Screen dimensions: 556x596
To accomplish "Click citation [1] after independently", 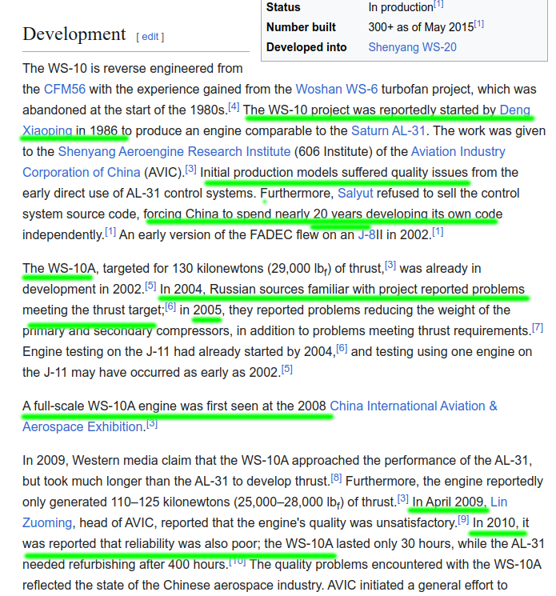I will [110, 231].
